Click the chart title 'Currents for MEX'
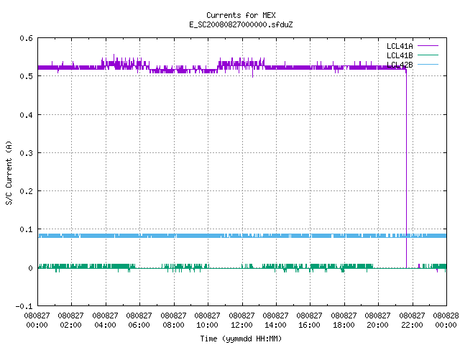Screen dimensions: 460x345 pos(241,15)
